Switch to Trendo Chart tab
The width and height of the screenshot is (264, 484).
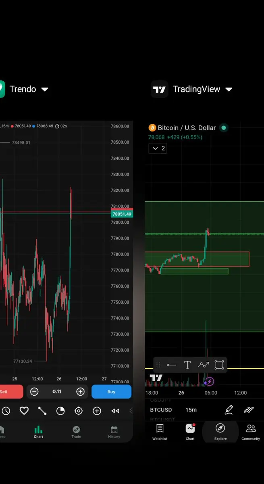[x=38, y=432]
